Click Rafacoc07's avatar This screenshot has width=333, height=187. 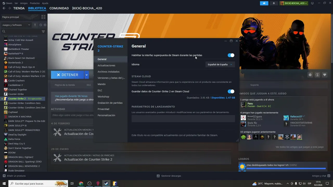(286, 118)
